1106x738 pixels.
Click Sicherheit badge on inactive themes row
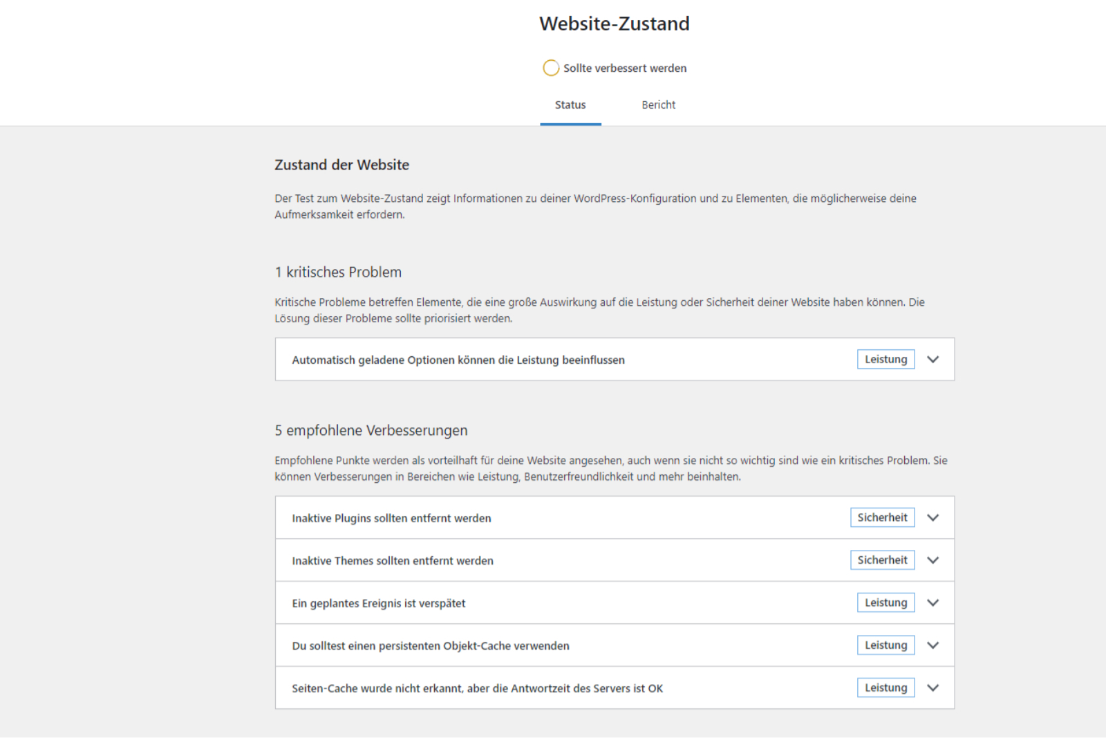pos(882,560)
